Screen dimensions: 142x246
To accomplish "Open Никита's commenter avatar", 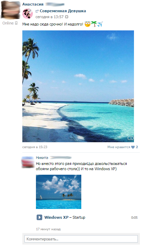I will pos(28,162).
